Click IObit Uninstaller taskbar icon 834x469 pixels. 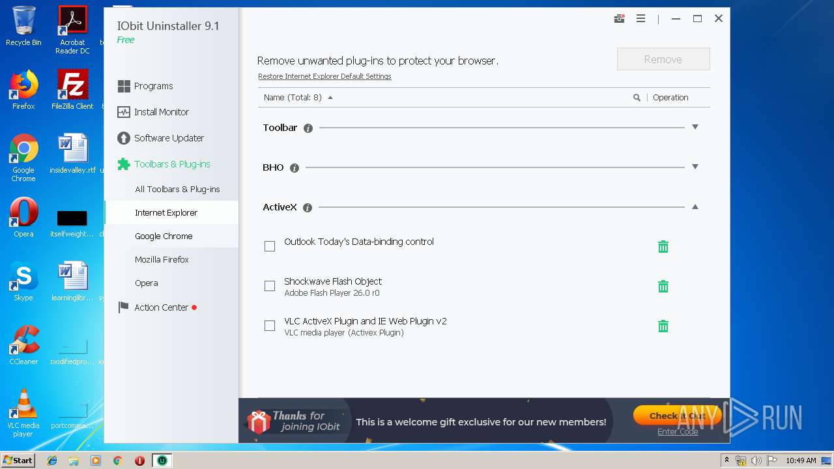(162, 461)
